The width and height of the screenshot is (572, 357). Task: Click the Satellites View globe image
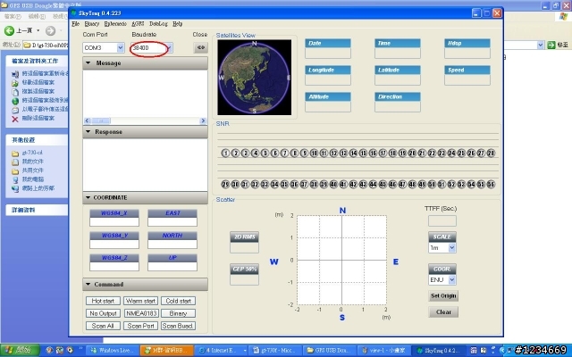(254, 78)
